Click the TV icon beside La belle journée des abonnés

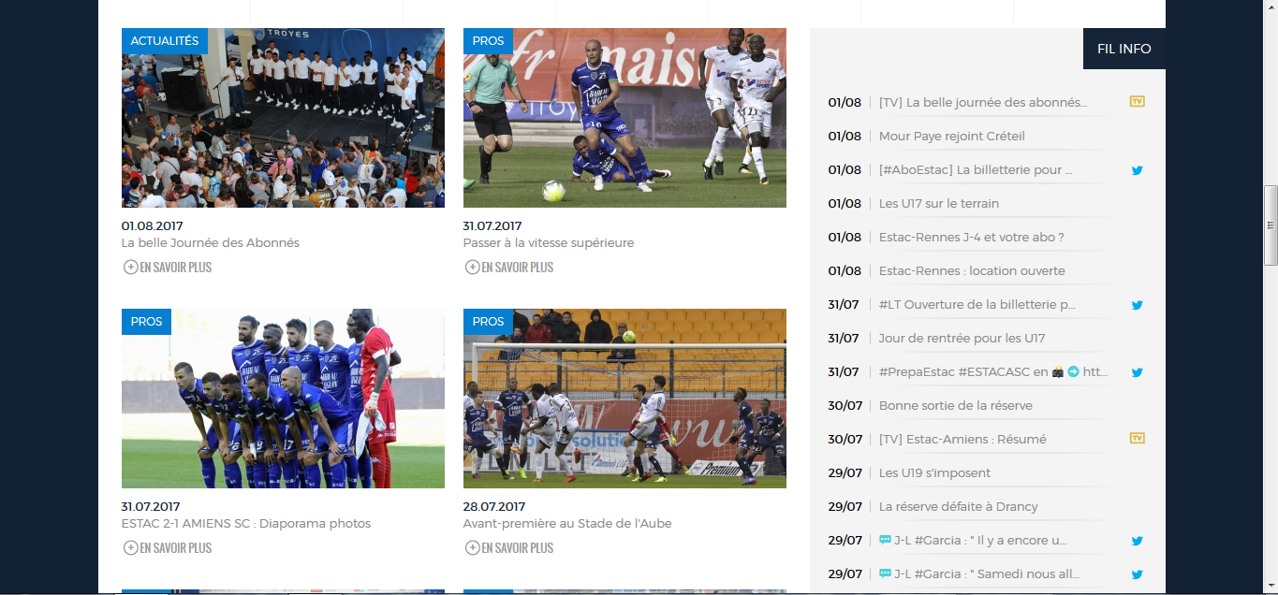(1137, 101)
